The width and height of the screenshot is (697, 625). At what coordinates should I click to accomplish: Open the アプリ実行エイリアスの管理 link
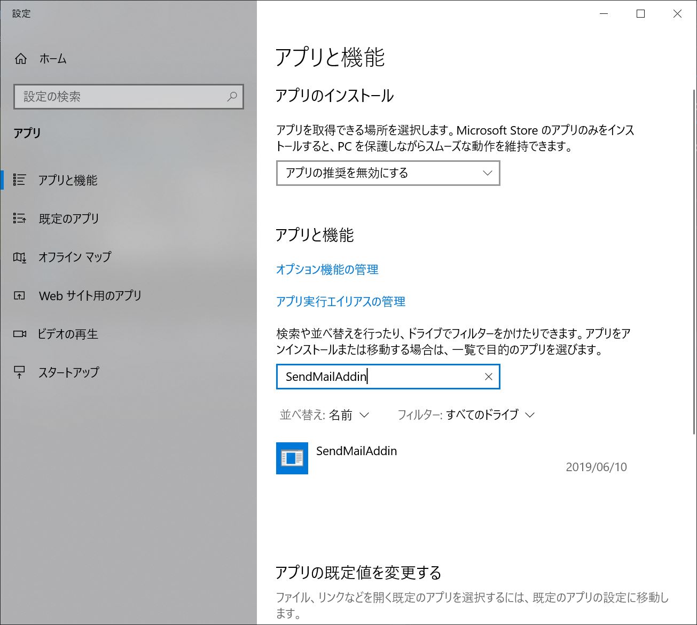[341, 302]
